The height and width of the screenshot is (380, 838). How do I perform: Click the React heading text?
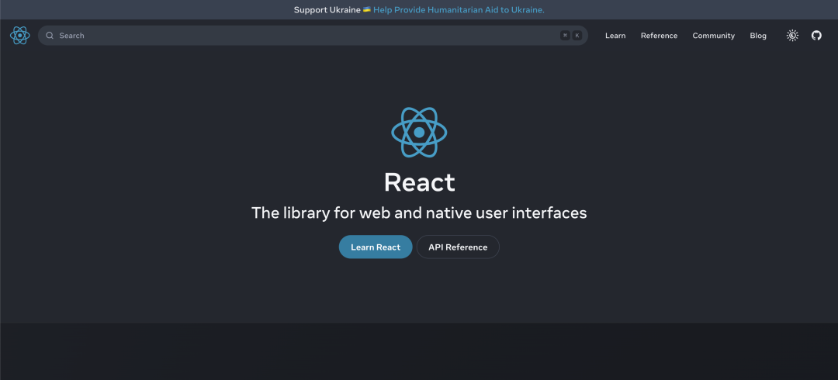[x=420, y=182]
